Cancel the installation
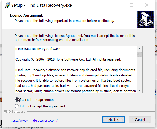This screenshot has width=157, height=129. (x=140, y=120)
